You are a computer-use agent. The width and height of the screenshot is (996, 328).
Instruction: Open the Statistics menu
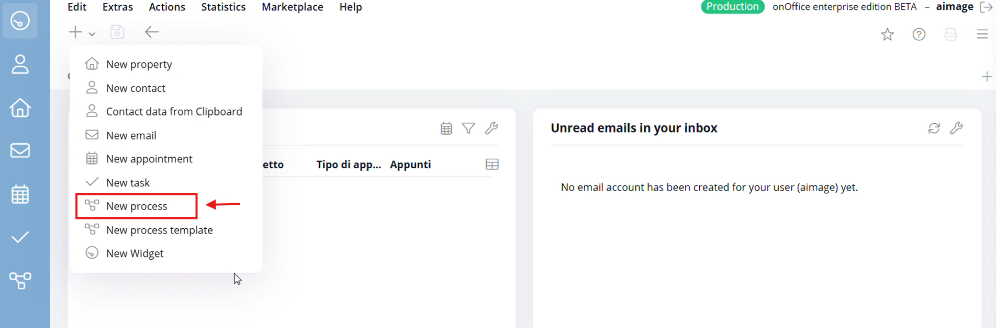223,7
